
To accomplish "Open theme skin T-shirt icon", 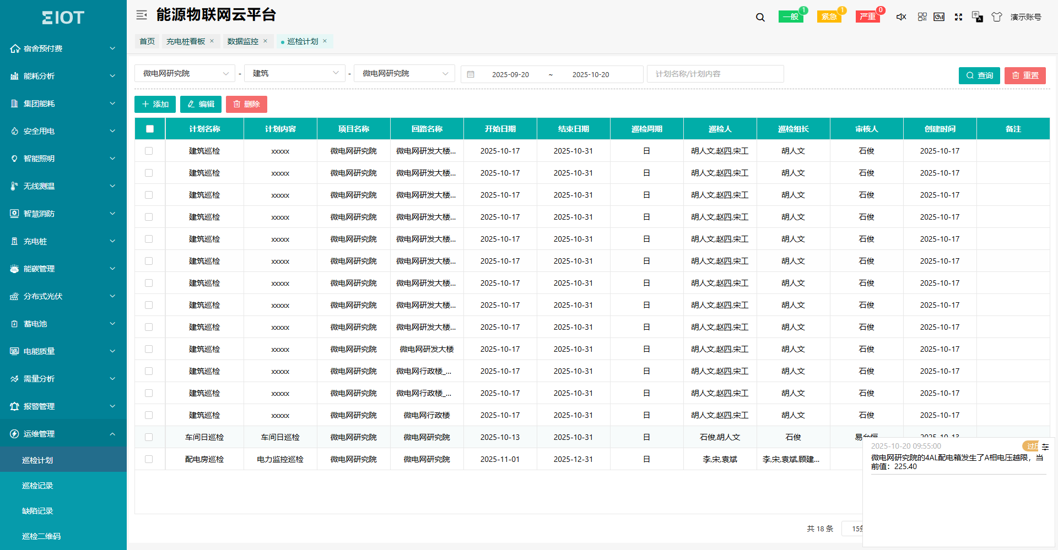I will [x=997, y=17].
